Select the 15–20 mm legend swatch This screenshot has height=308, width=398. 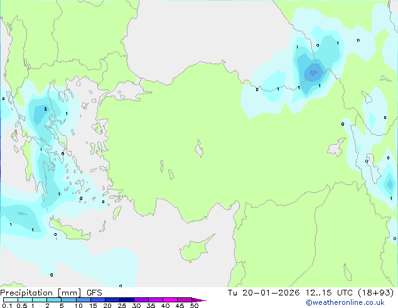pyautogui.click(x=97, y=300)
